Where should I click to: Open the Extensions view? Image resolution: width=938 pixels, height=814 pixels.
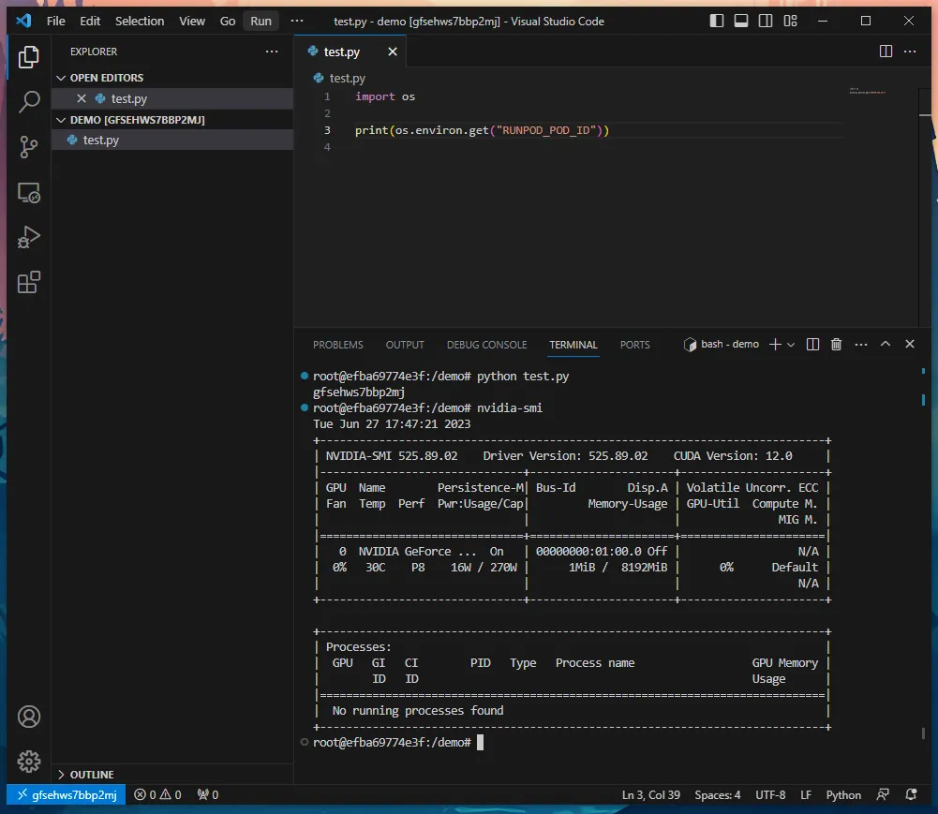click(29, 282)
